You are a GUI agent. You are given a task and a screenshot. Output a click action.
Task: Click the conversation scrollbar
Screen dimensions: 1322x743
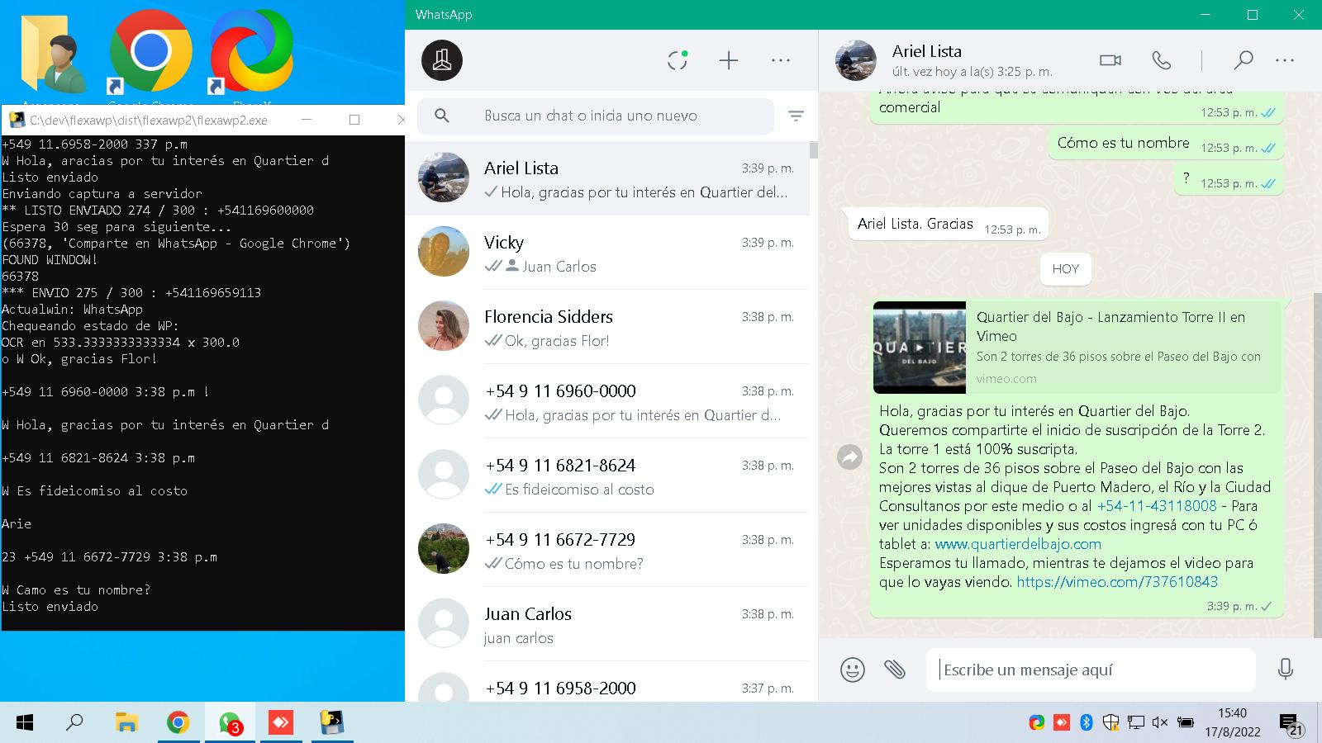click(1318, 465)
